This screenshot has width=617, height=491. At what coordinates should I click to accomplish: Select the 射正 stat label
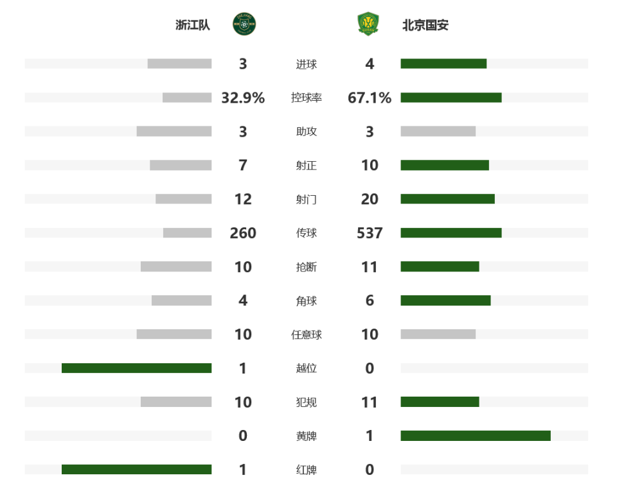[306, 166]
